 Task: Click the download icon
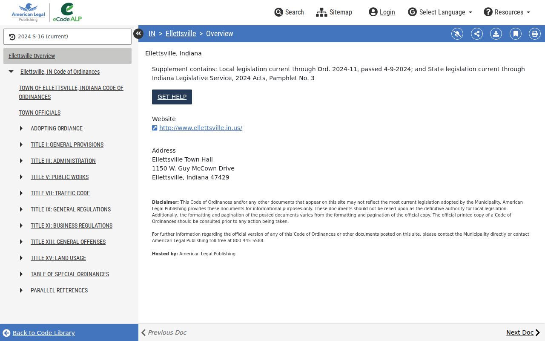[496, 34]
